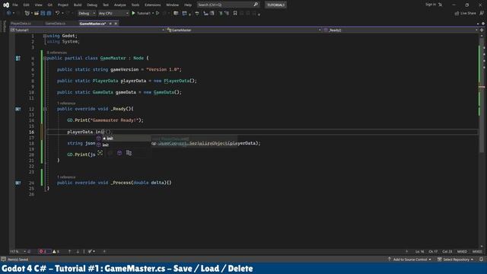Viewport: 487px width, 274px height.
Task: Click the 3 references CodeLens link
Action: (x=57, y=53)
